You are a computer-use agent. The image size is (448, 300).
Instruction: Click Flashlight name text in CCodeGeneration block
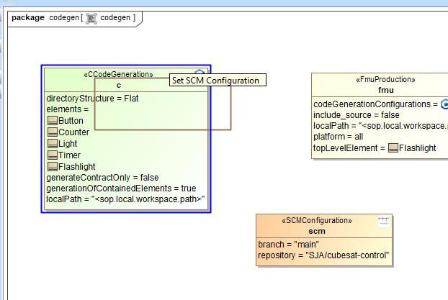point(77,166)
